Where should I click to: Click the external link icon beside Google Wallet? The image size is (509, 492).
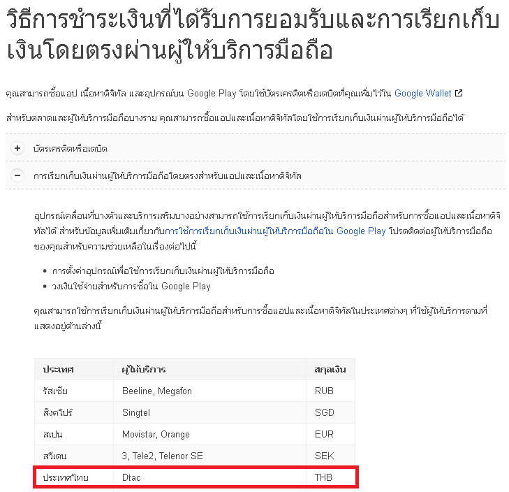pyautogui.click(x=458, y=93)
